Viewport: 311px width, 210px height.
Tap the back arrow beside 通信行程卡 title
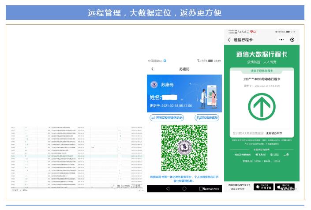point(229,40)
